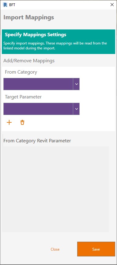Click the From Category Revit Parameter header

[x=37, y=140]
